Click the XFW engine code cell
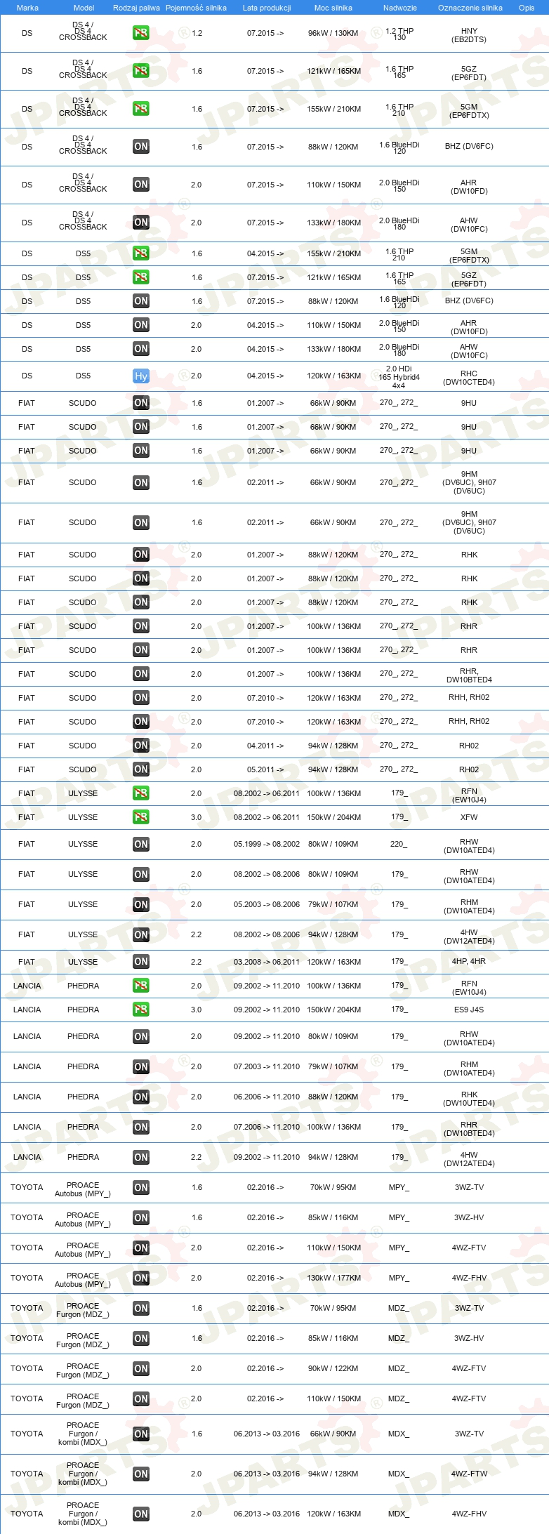This screenshot has width=549, height=1534. tap(469, 817)
